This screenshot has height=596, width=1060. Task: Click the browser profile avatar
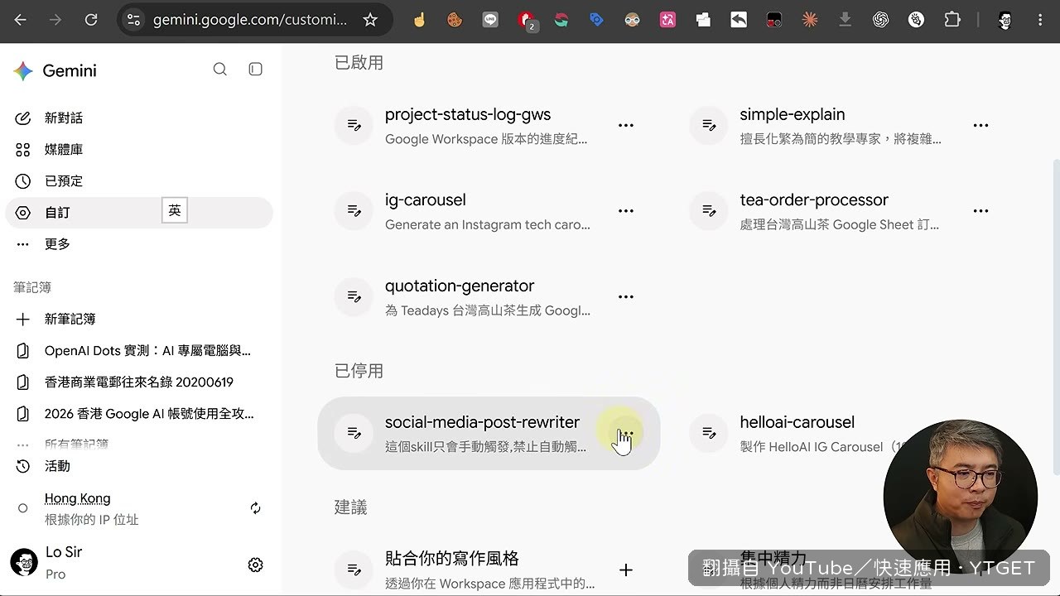1005,20
